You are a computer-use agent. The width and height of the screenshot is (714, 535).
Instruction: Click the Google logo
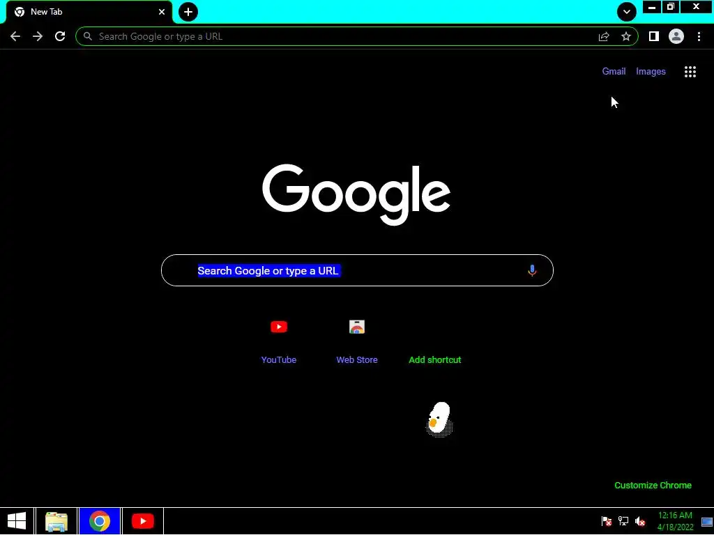click(x=356, y=194)
